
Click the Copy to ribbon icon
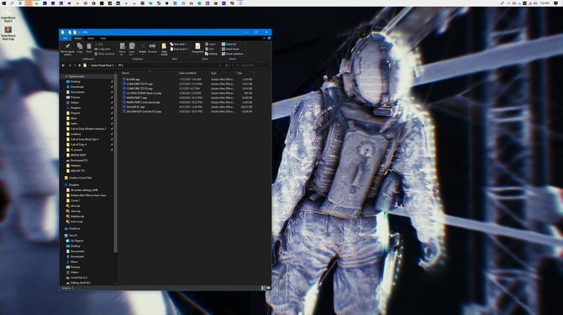(x=132, y=49)
